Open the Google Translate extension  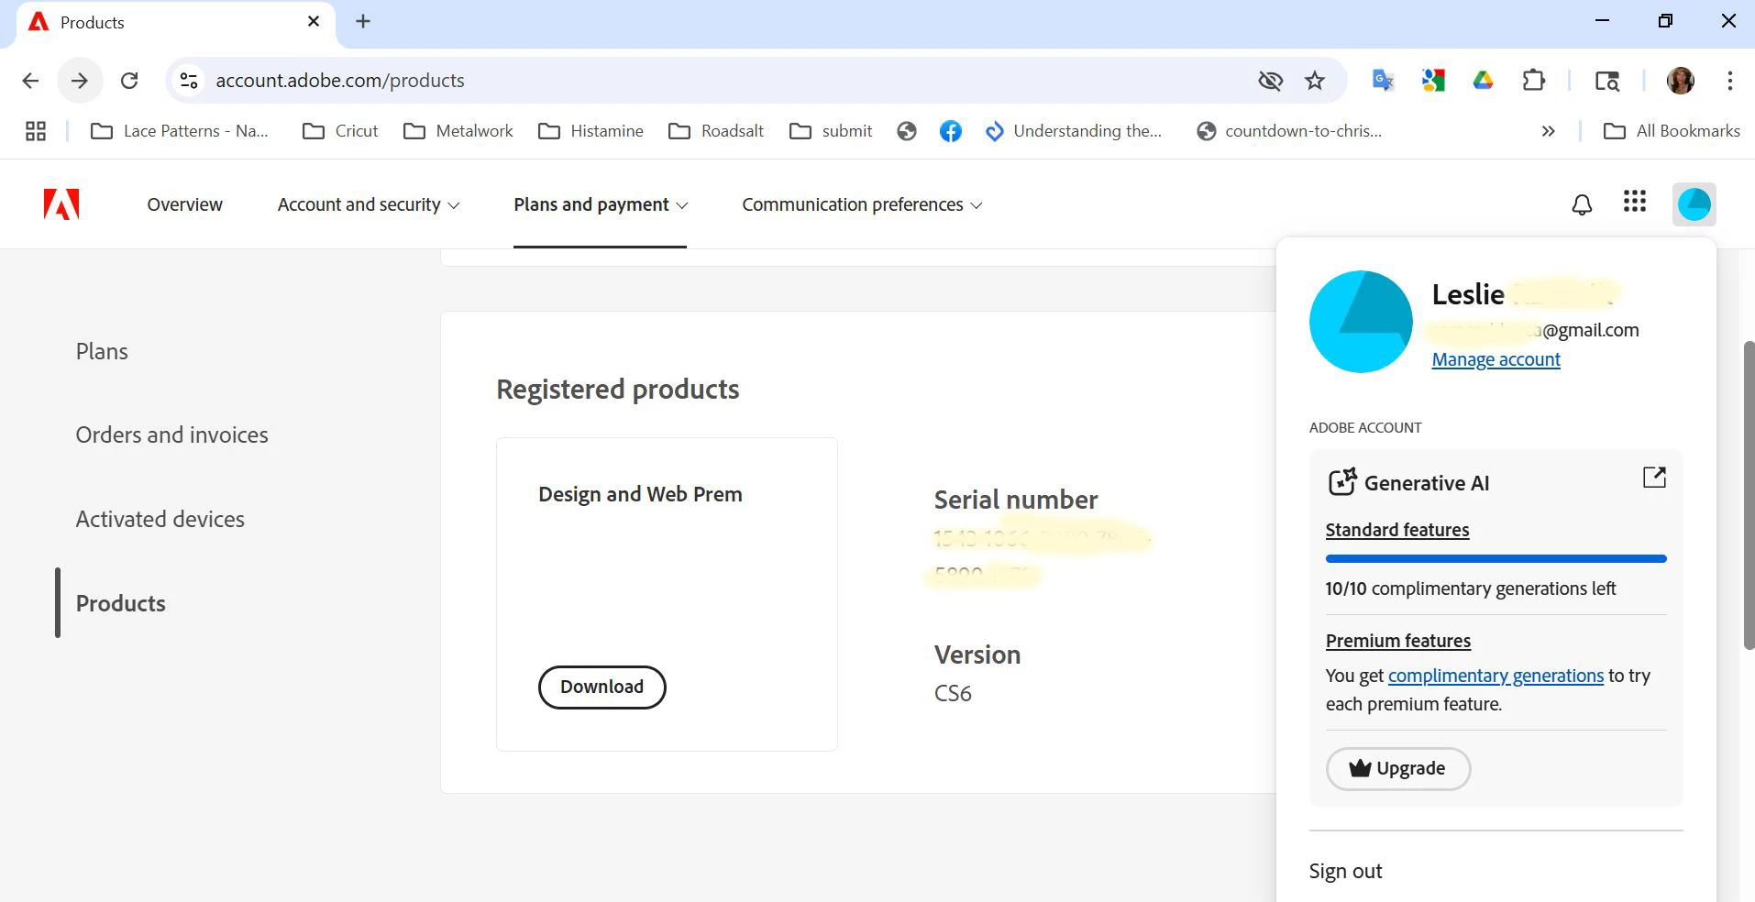(x=1383, y=81)
